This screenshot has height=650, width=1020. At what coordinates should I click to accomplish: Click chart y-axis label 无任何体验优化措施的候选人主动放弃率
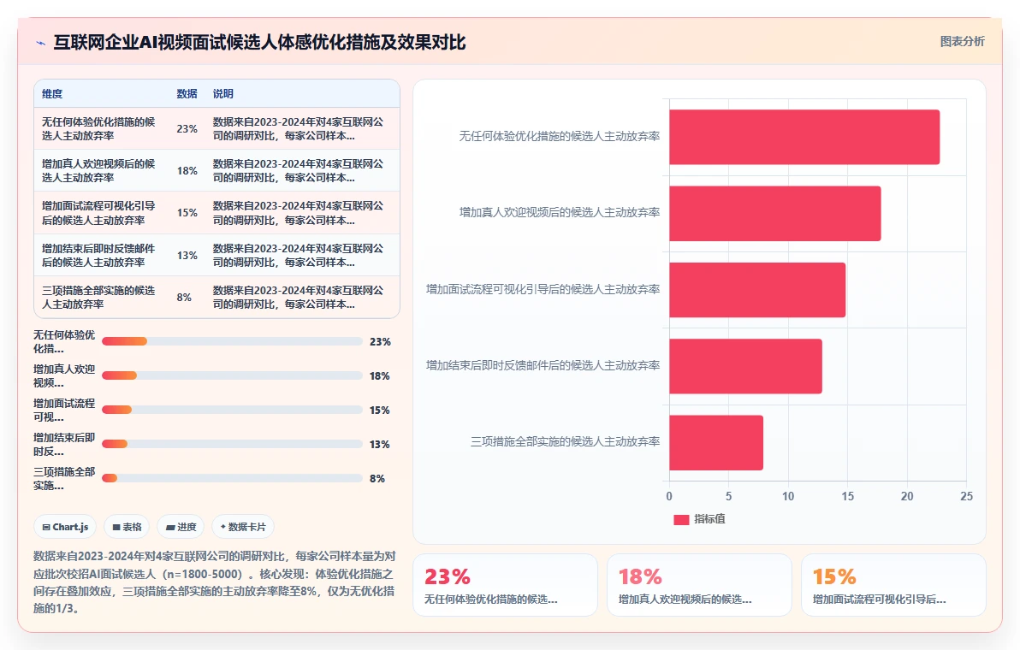point(560,137)
